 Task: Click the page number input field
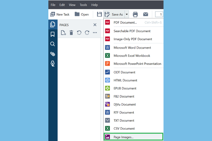(x=159, y=14)
